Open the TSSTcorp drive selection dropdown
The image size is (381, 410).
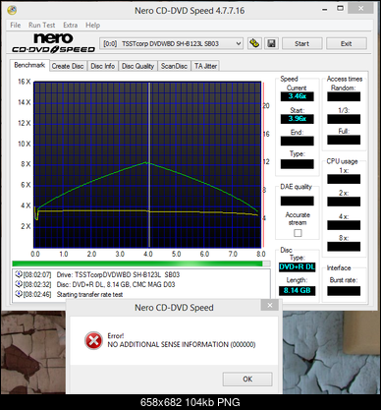[171, 43]
